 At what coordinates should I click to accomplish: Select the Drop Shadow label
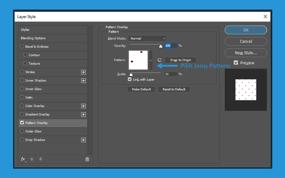click(35, 140)
